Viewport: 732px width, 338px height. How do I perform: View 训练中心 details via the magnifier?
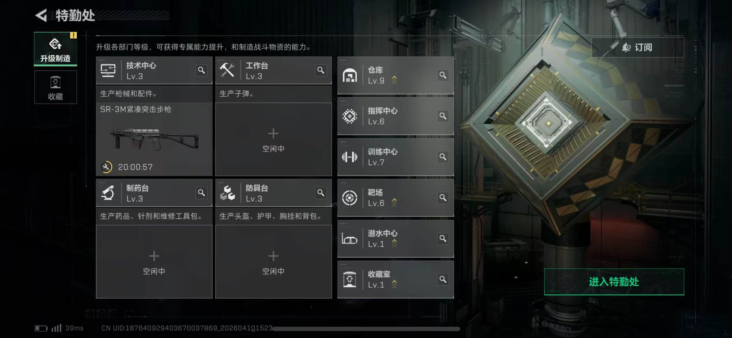pyautogui.click(x=443, y=157)
